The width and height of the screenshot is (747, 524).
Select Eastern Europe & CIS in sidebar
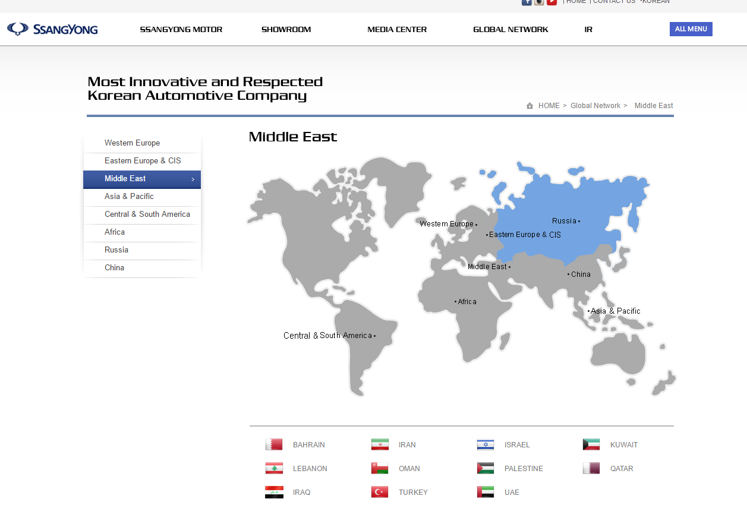(142, 161)
